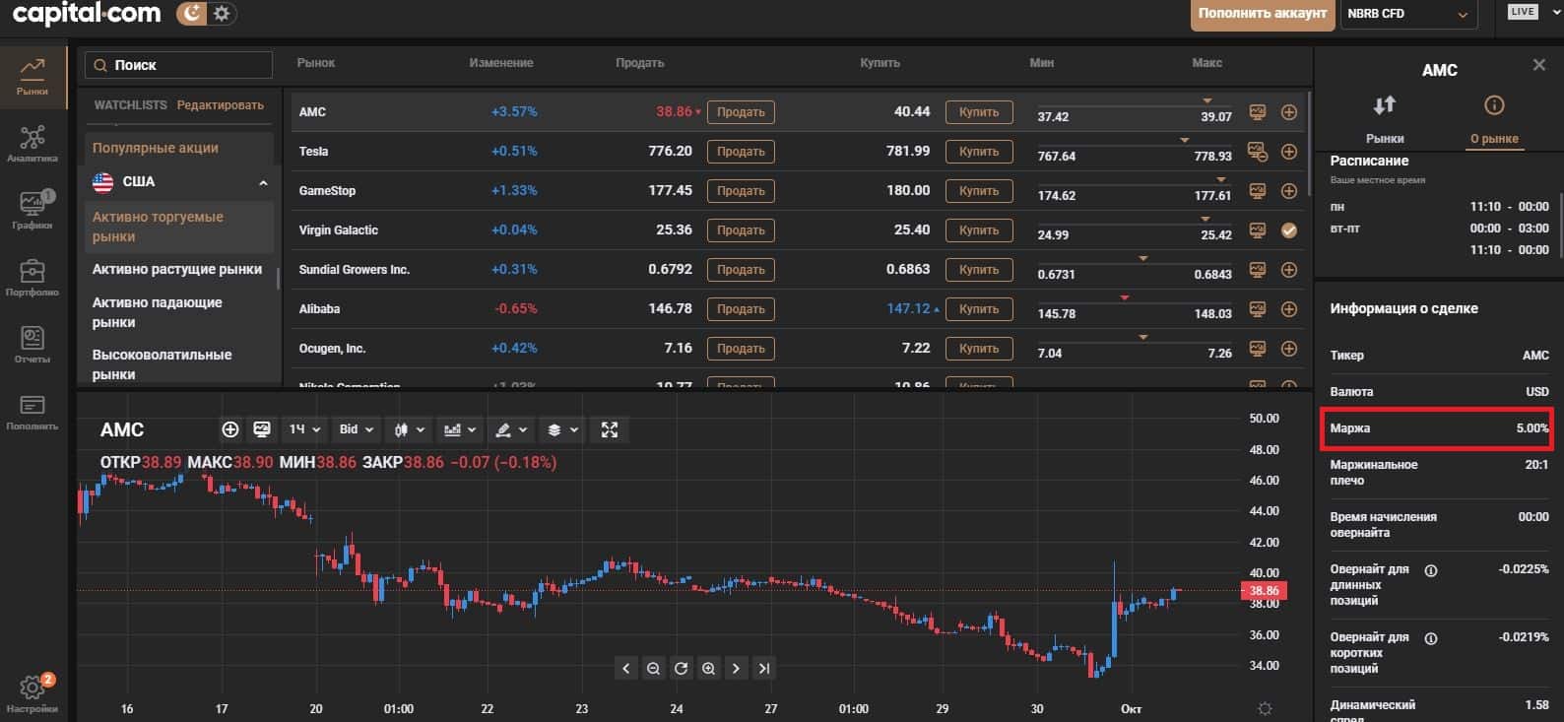Viewport: 1564px width, 722px height.
Task: Open chart icon in GameStop row
Action: 1257,191
